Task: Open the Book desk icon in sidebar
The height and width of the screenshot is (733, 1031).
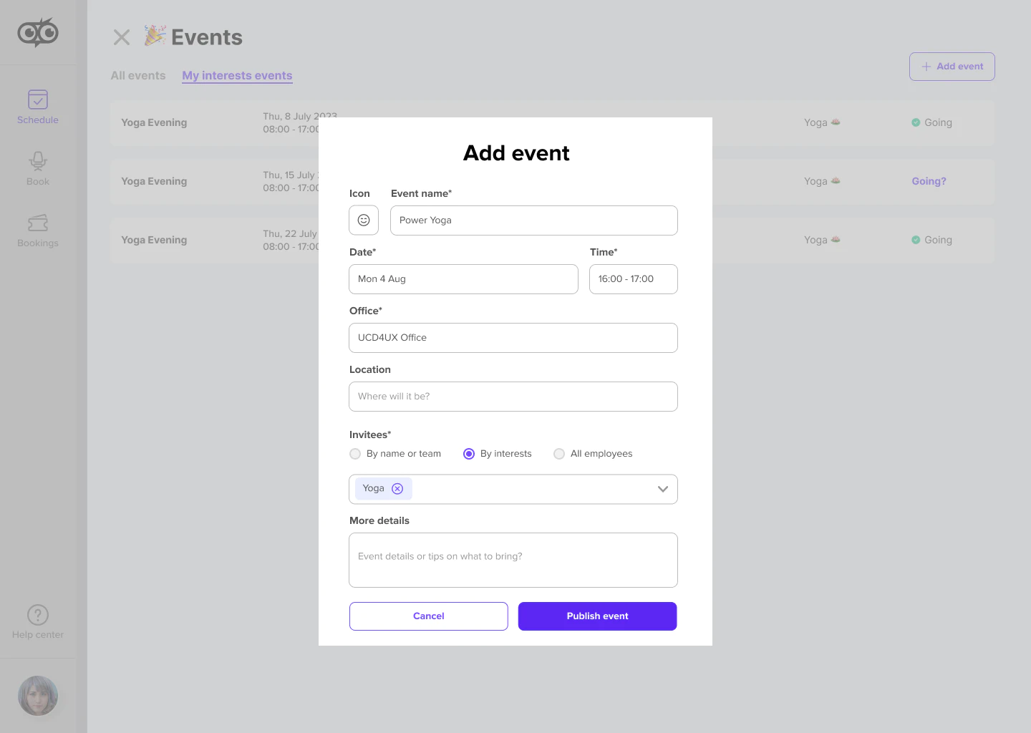Action: 38,161
